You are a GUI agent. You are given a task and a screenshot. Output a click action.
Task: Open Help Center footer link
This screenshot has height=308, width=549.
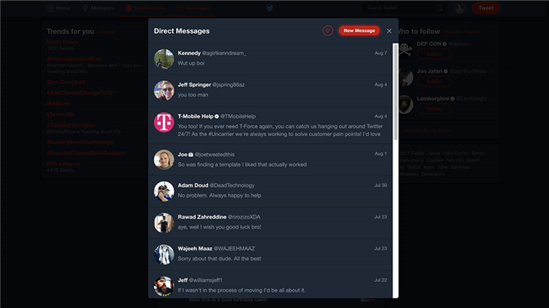coord(455,153)
